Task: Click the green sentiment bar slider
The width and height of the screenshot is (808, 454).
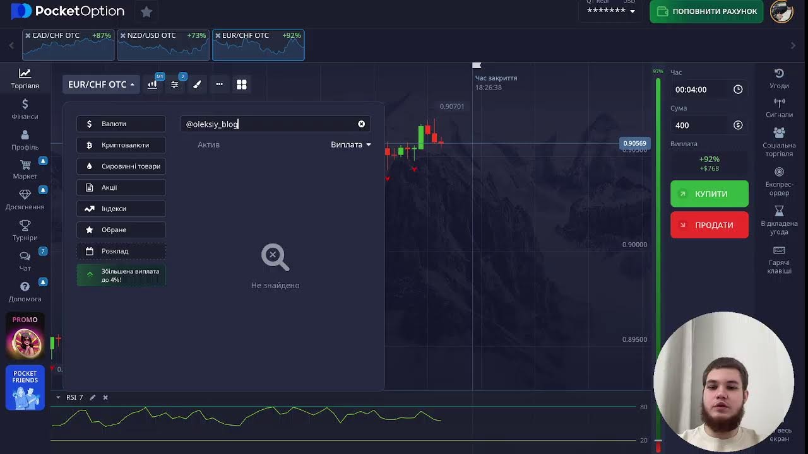Action: pyautogui.click(x=658, y=259)
